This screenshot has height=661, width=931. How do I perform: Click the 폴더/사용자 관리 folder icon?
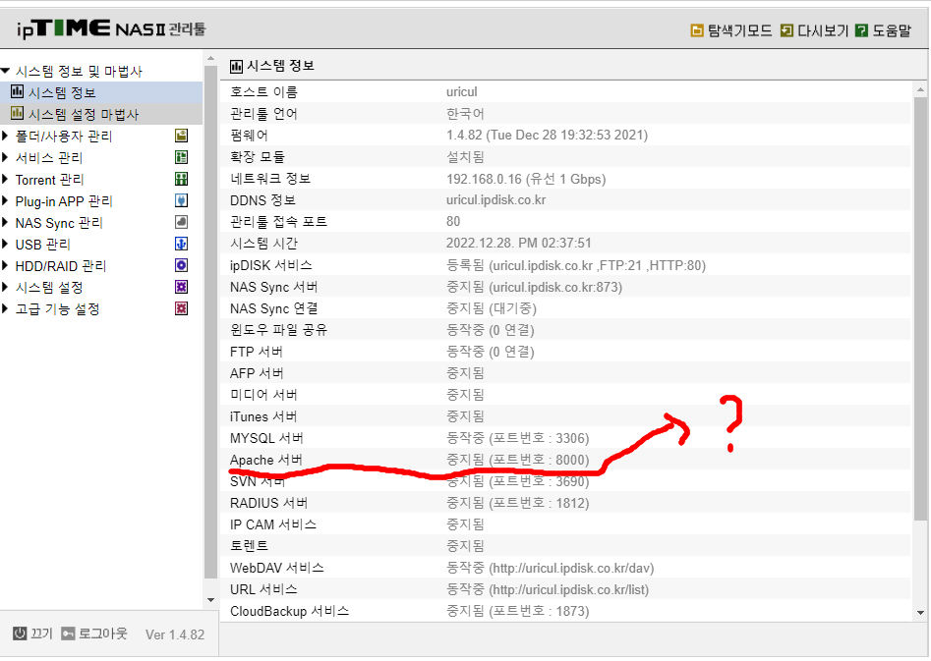(x=181, y=136)
